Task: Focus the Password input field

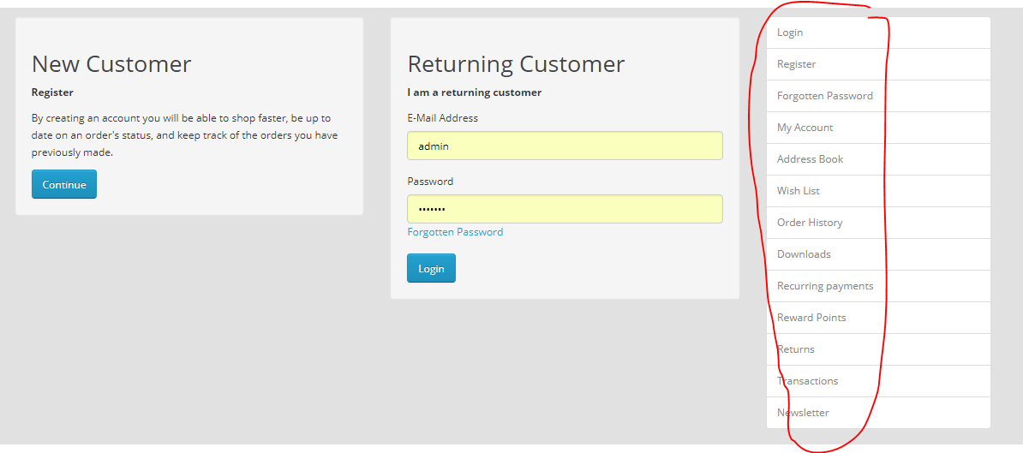Action: pyautogui.click(x=565, y=209)
